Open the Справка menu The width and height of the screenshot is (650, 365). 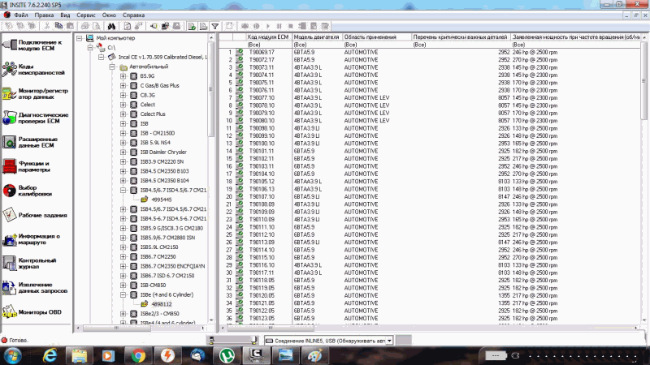(x=133, y=15)
